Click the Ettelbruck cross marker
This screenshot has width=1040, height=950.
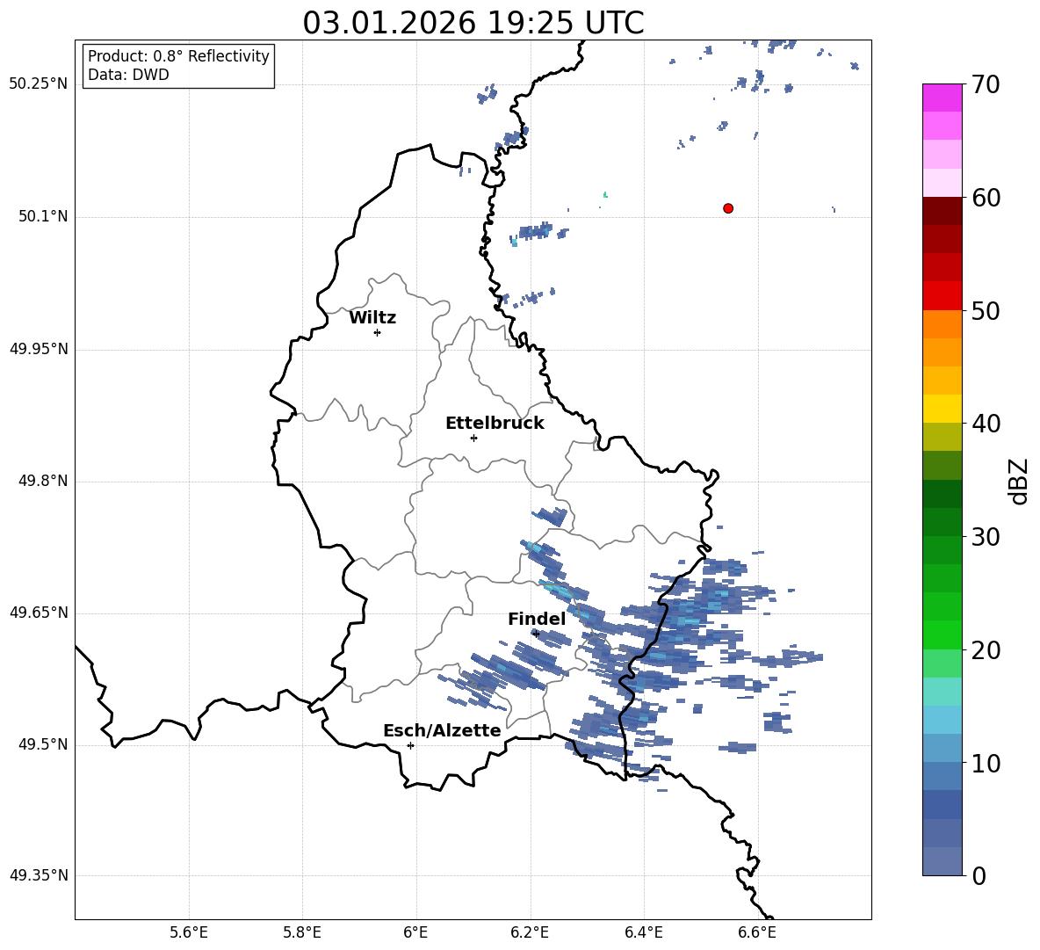coord(473,438)
